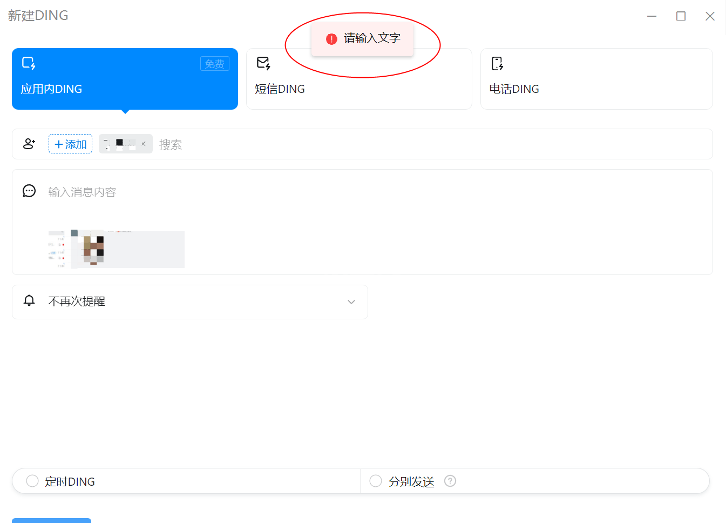726x523 pixels.
Task: Open the 不再次提醒 dropdown
Action: (190, 302)
